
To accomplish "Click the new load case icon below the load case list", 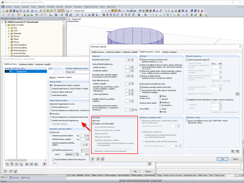I will (7, 164).
